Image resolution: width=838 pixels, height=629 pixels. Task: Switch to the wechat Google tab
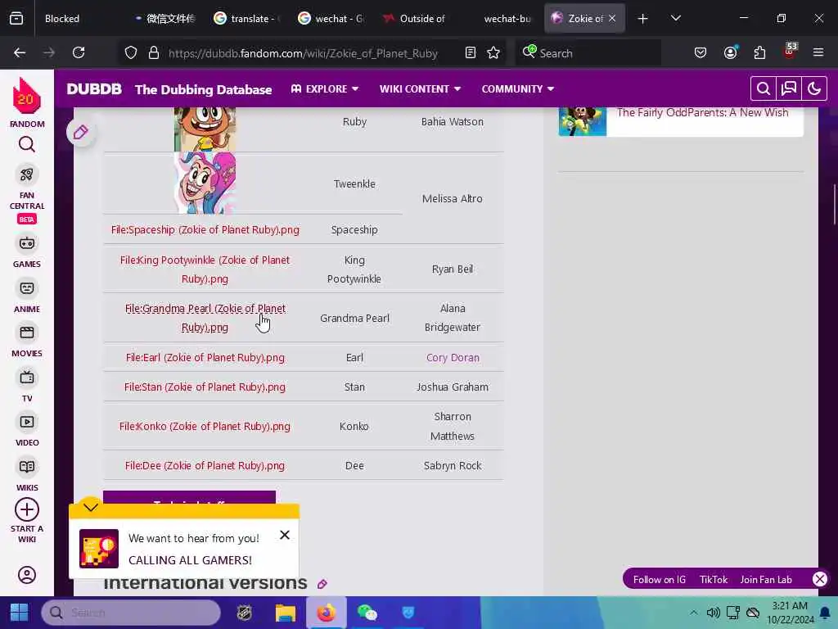331,18
